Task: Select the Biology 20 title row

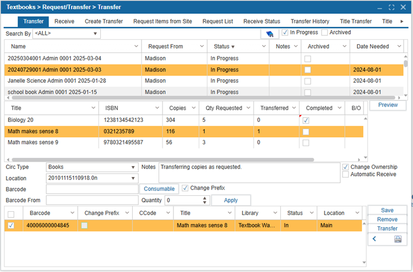Action: coord(184,120)
